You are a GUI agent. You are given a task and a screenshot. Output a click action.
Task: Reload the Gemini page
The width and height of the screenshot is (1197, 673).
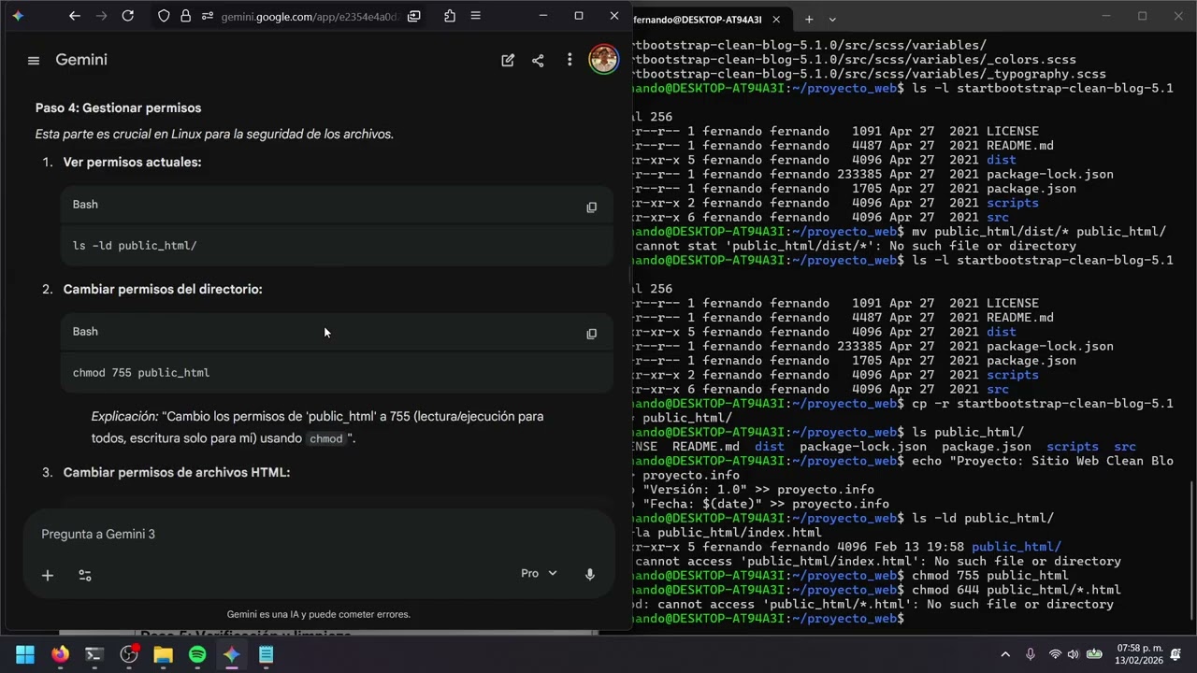pyautogui.click(x=128, y=16)
